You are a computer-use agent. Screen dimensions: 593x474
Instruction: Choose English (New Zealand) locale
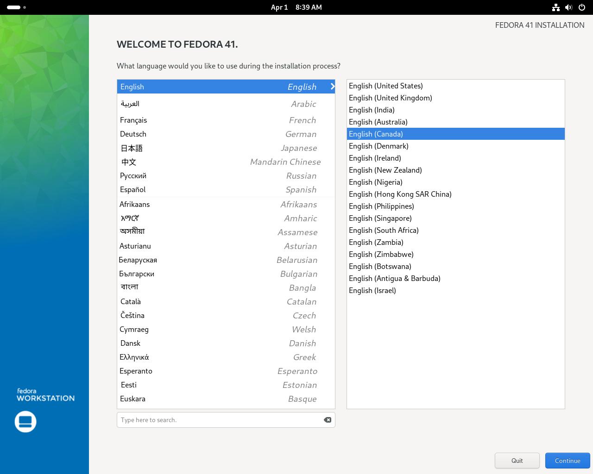(x=456, y=170)
